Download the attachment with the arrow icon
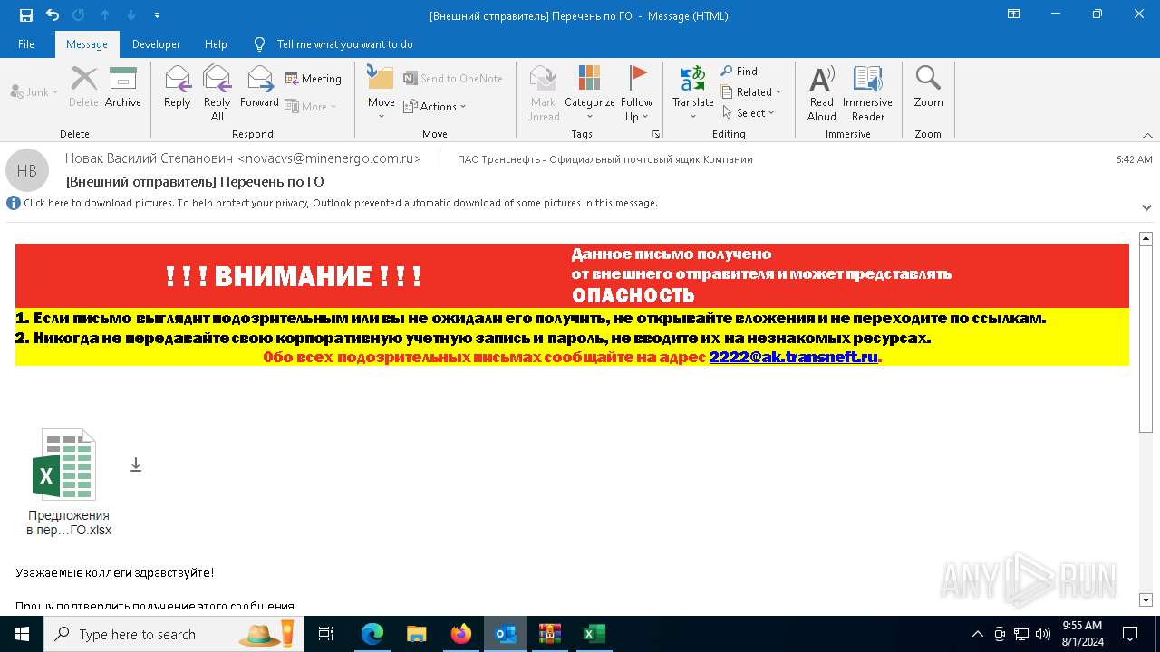This screenshot has width=1160, height=652. (x=136, y=465)
